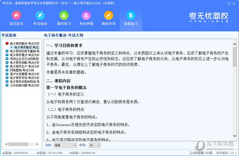
Task: Collapse the 电子商务概述-考试大纲 root node
Action: 7,43
